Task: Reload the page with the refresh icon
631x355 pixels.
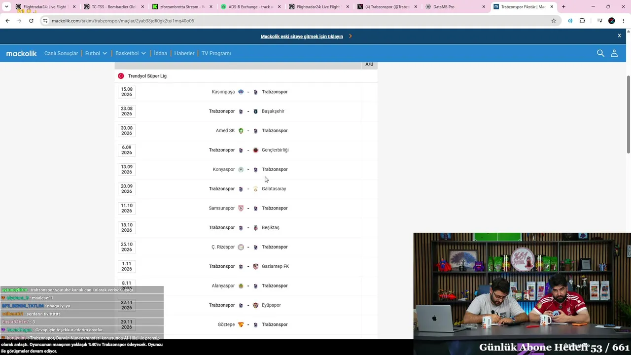Action: [x=31, y=21]
